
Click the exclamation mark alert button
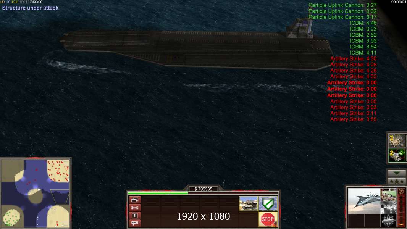135,215
